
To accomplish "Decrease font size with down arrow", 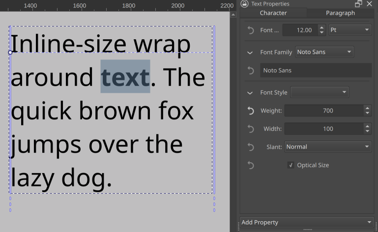I will (x=321, y=33).
